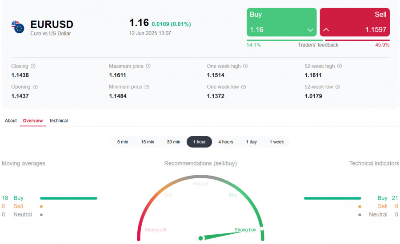
Task: Click the Technical indicators heading
Action: point(374,163)
